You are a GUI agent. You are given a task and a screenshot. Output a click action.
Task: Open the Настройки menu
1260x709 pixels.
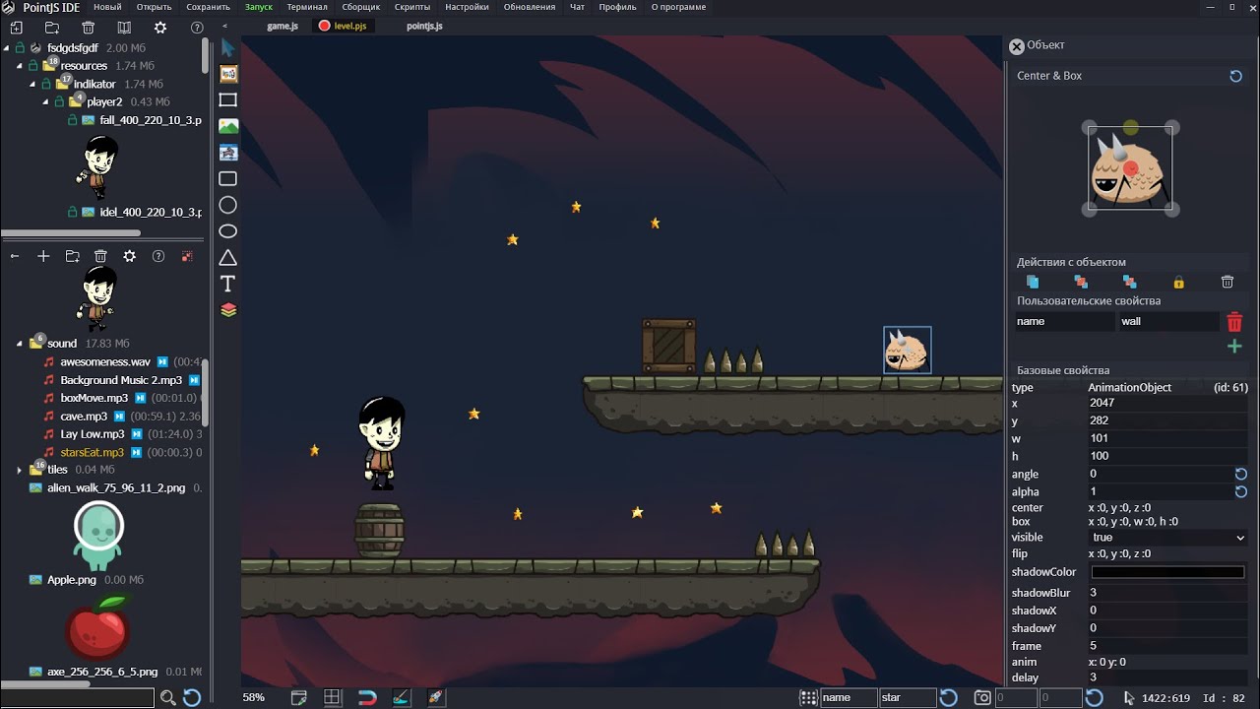coord(467,7)
